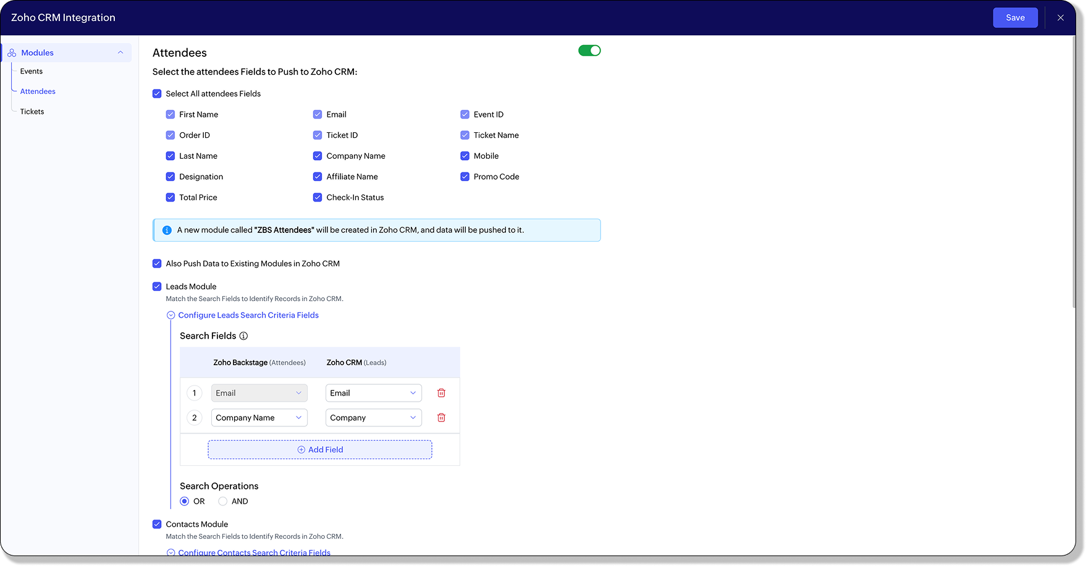Click the Zoho Backstage (Attendees) column header
This screenshot has width=1086, height=566.
[259, 363]
